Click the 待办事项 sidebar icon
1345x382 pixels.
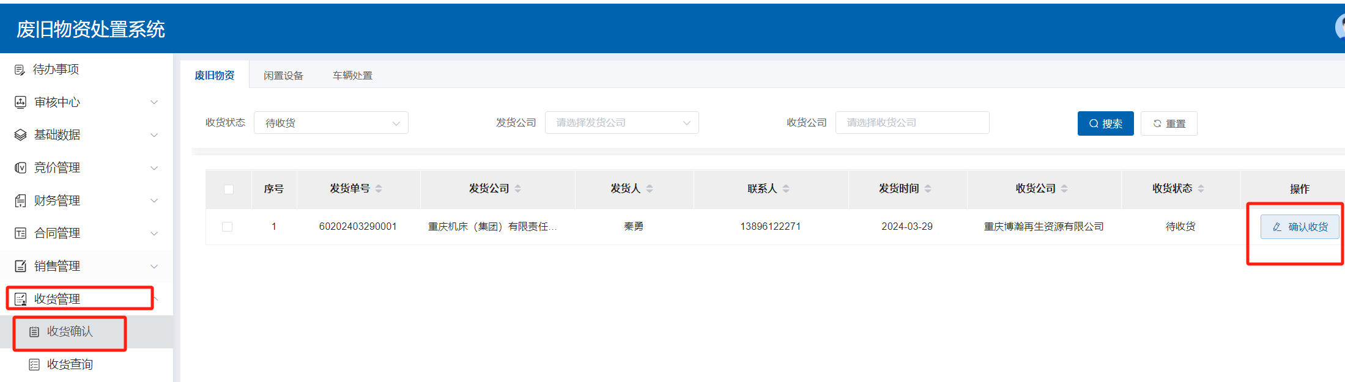(x=20, y=70)
